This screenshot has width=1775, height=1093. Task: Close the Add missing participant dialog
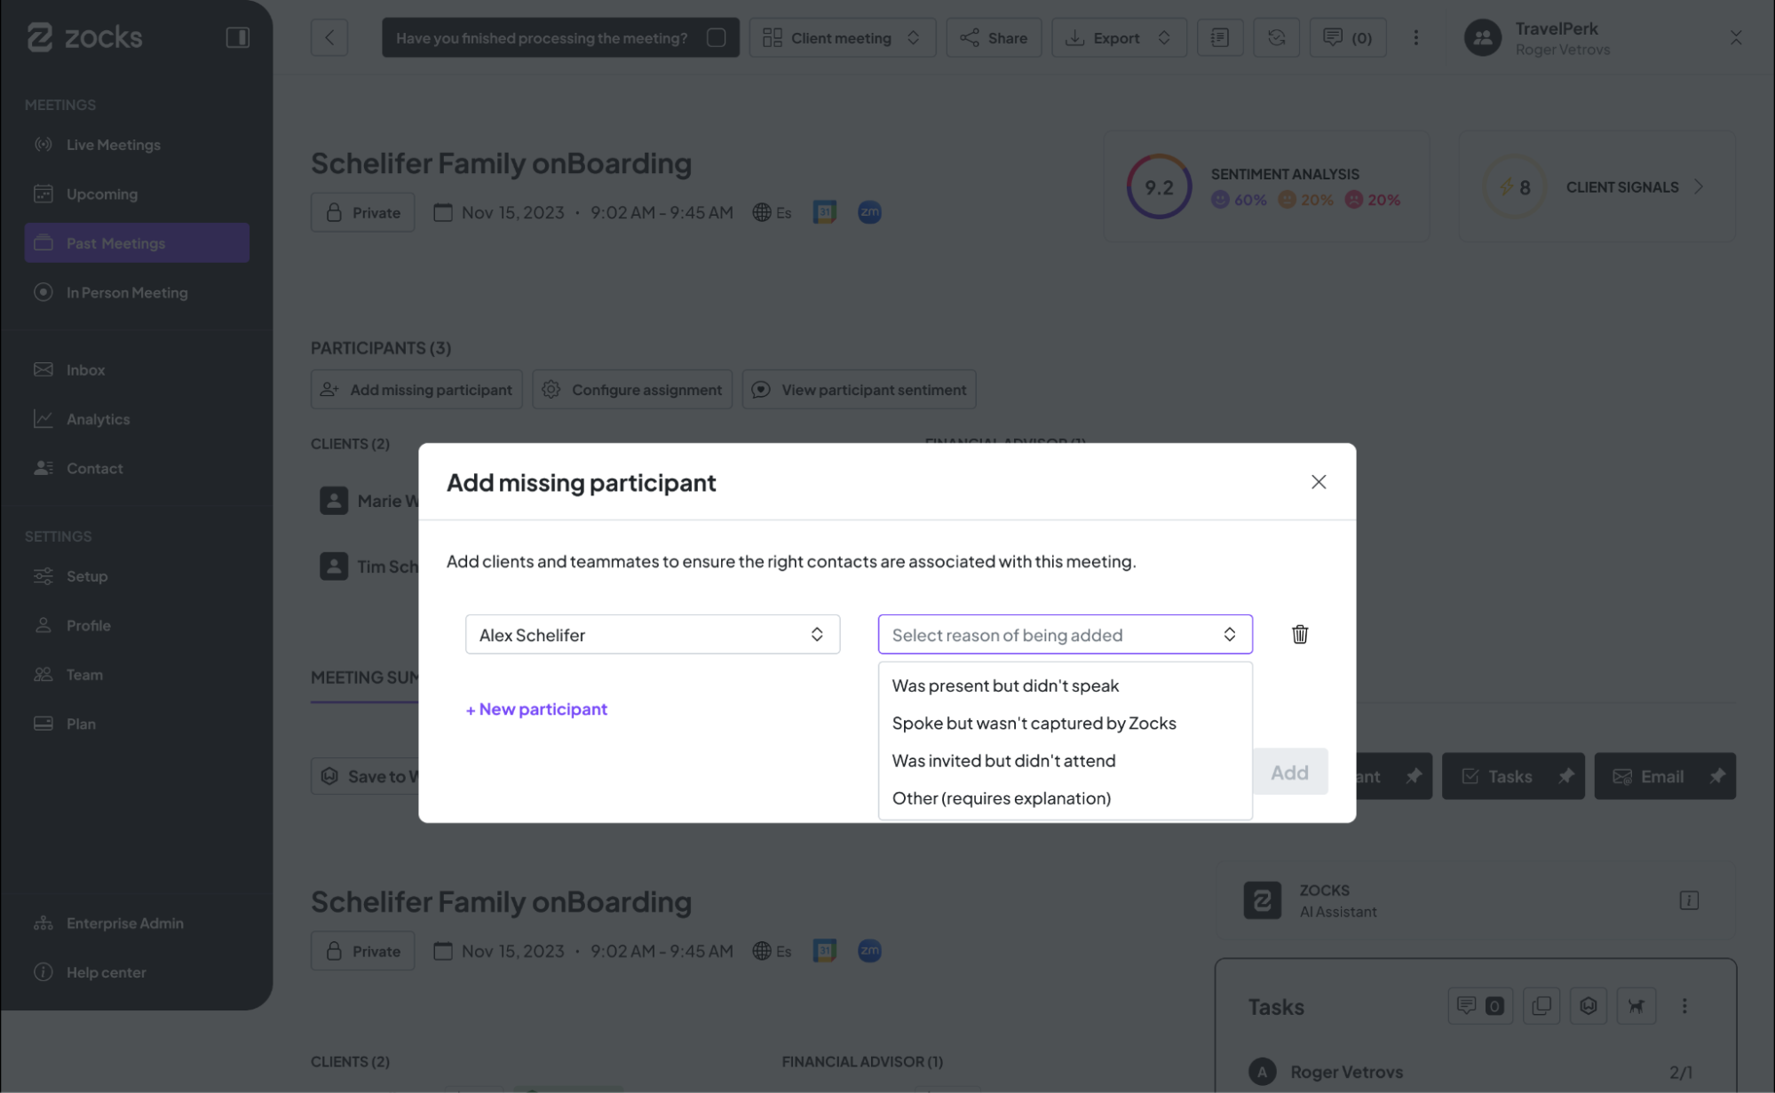(x=1318, y=481)
